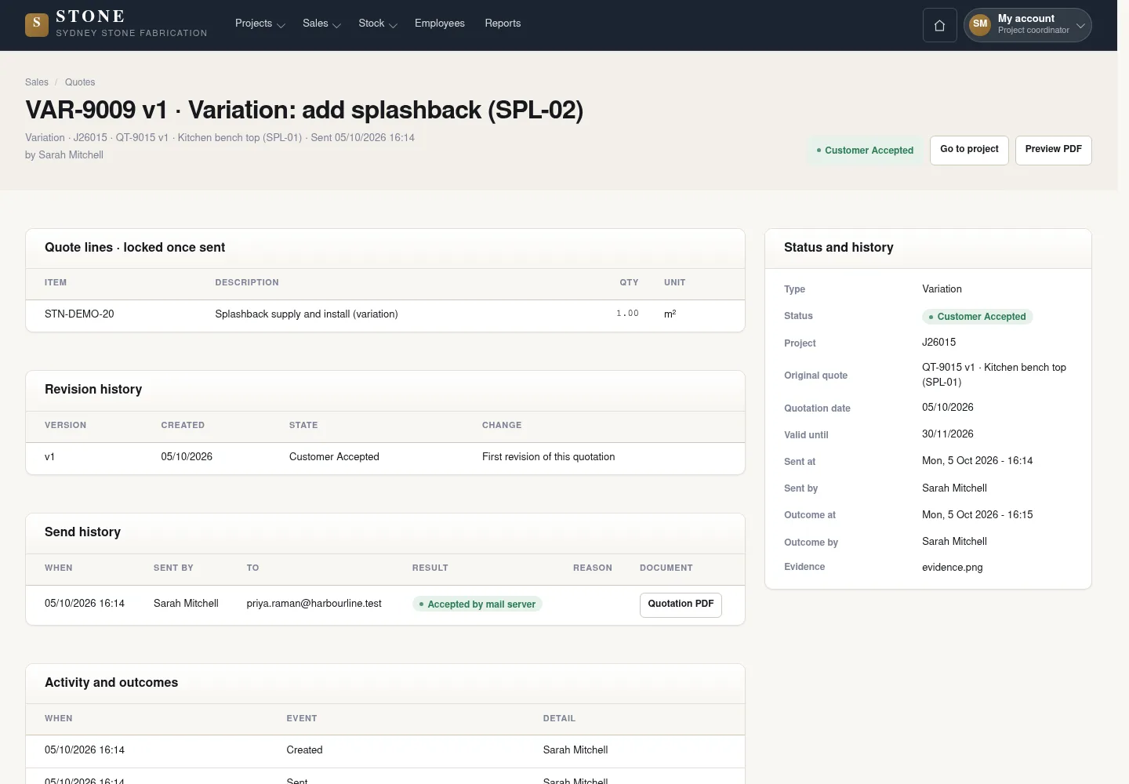Screen dimensions: 1129x784
Task: Click 'Splashback supply and install (variation)' description
Action: [307, 314]
